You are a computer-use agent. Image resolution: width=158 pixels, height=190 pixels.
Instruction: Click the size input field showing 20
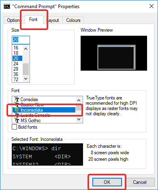(21, 40)
